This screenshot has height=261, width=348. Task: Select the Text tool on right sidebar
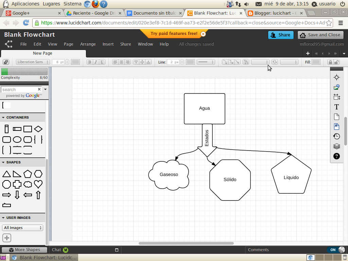pyautogui.click(x=336, y=107)
